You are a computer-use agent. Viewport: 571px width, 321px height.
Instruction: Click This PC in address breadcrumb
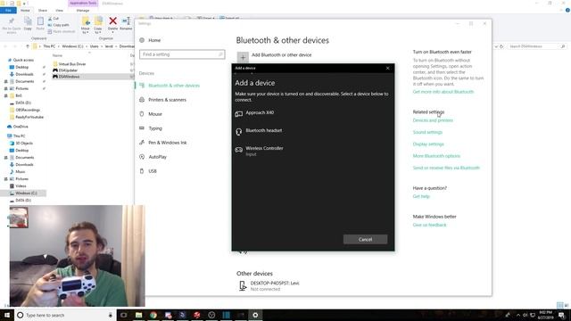tap(49, 46)
